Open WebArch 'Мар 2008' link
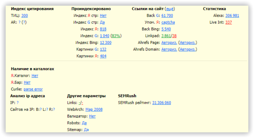Viewport: 254px width, 138px height. [94, 110]
